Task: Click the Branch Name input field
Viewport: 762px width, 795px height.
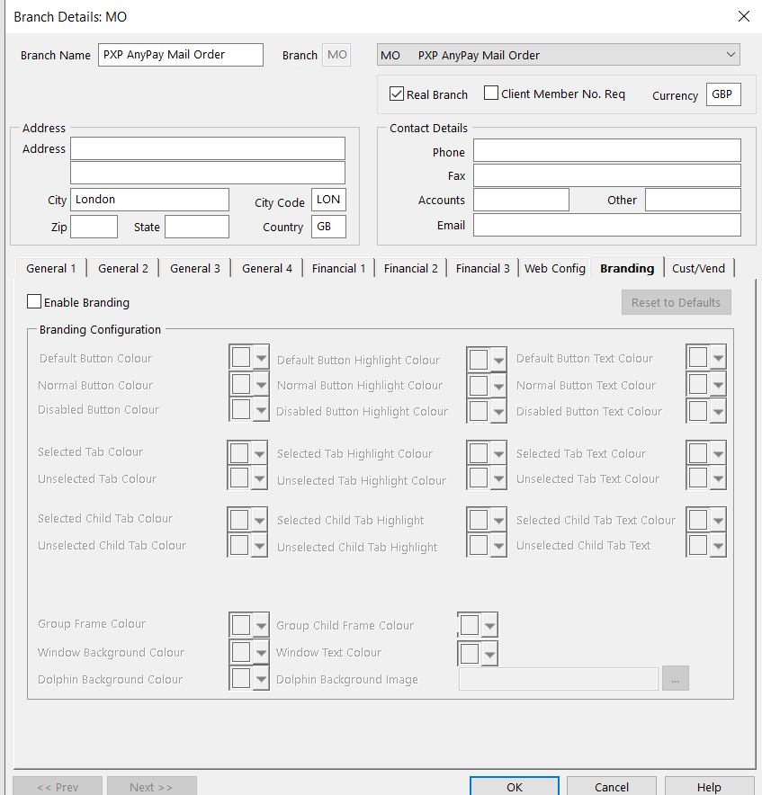Action: click(x=181, y=55)
